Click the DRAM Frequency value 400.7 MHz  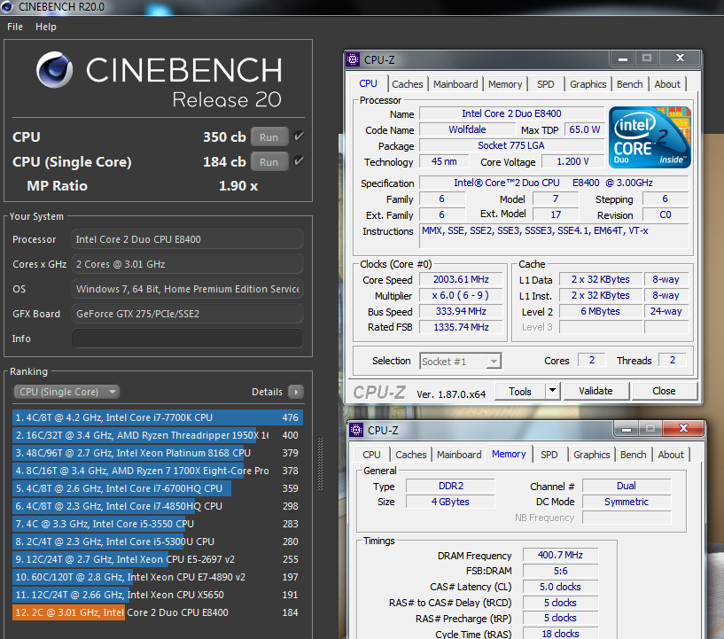pos(560,555)
